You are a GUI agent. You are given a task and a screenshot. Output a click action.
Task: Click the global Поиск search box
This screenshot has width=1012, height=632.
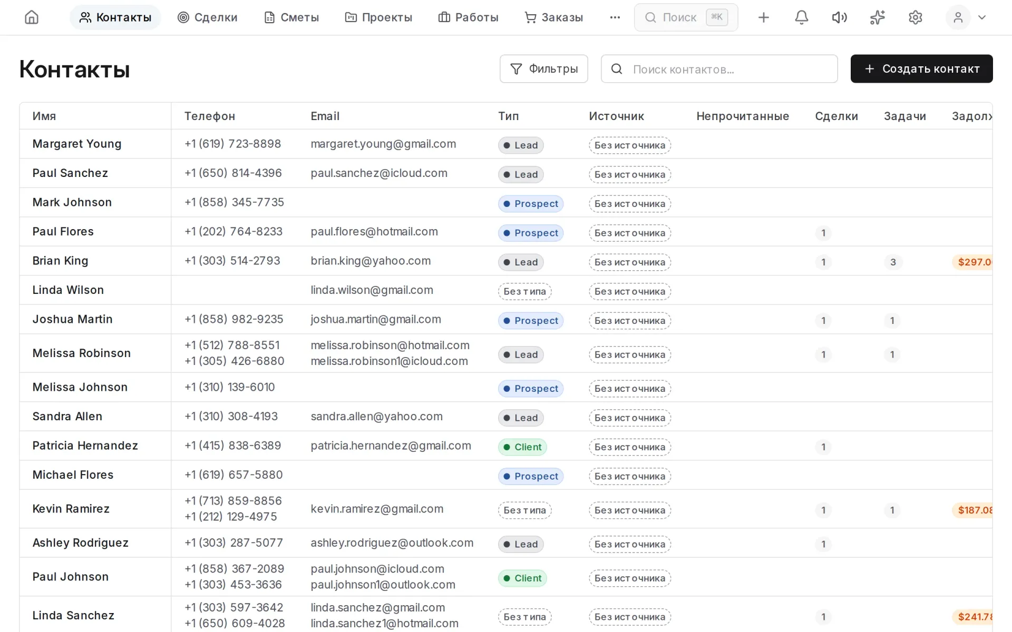tap(686, 17)
